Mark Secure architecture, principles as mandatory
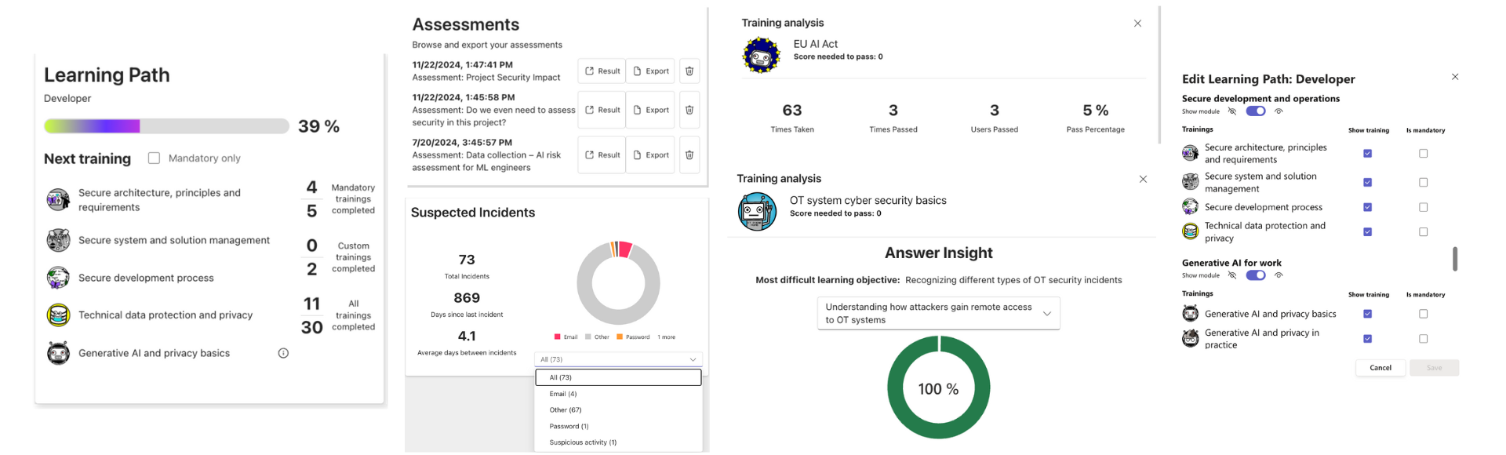The image size is (1506, 455). pos(1424,154)
